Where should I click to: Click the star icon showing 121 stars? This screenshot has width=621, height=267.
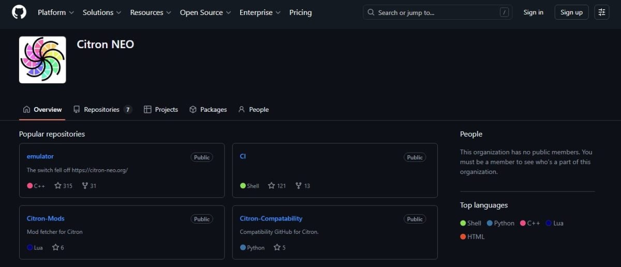[x=271, y=185]
